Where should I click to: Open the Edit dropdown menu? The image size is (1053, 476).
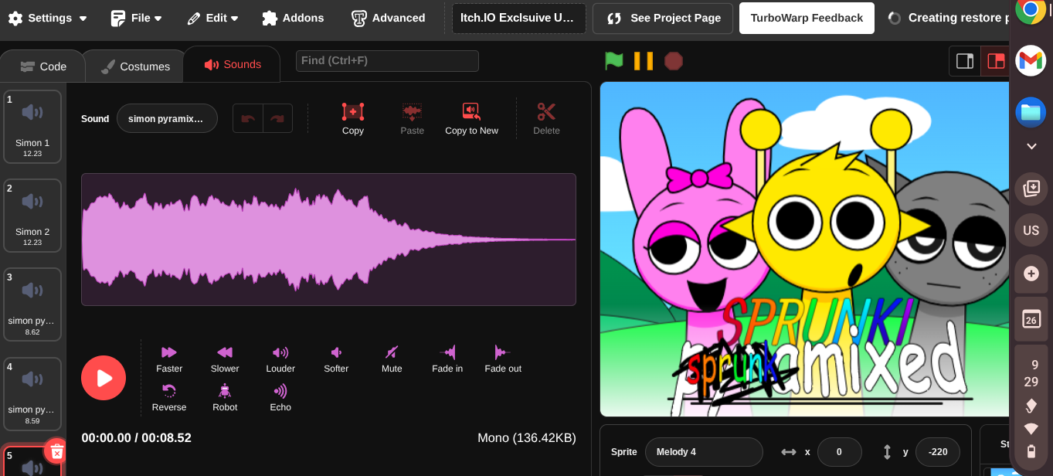click(212, 18)
